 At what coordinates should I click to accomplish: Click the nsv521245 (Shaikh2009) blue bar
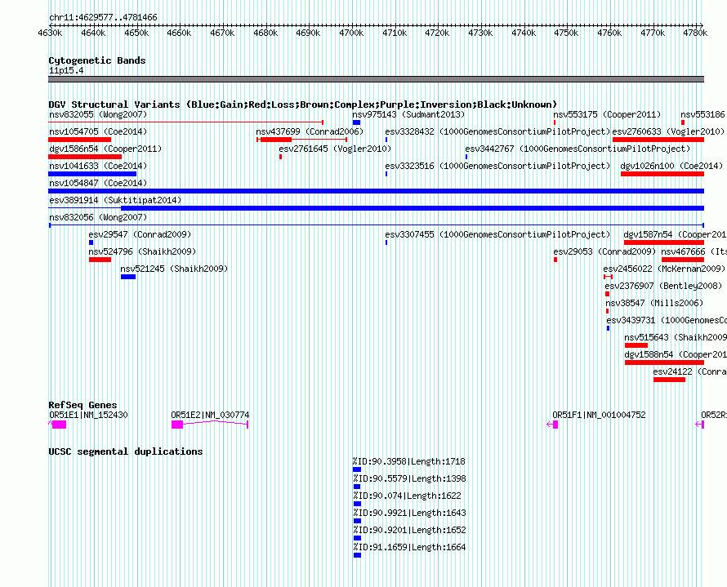click(128, 277)
